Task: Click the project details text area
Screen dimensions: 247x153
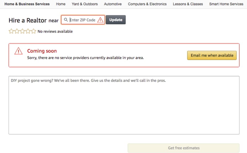Action: click(124, 105)
